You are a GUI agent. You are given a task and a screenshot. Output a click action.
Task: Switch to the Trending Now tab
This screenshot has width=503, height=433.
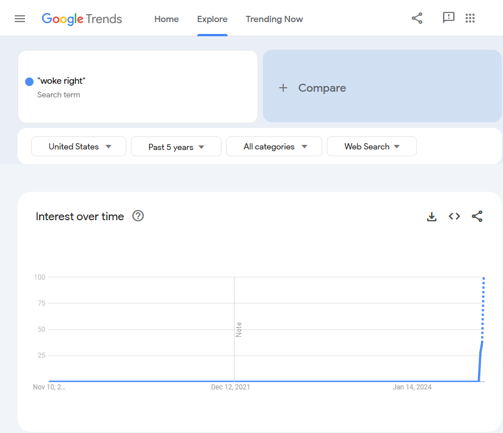pos(274,19)
